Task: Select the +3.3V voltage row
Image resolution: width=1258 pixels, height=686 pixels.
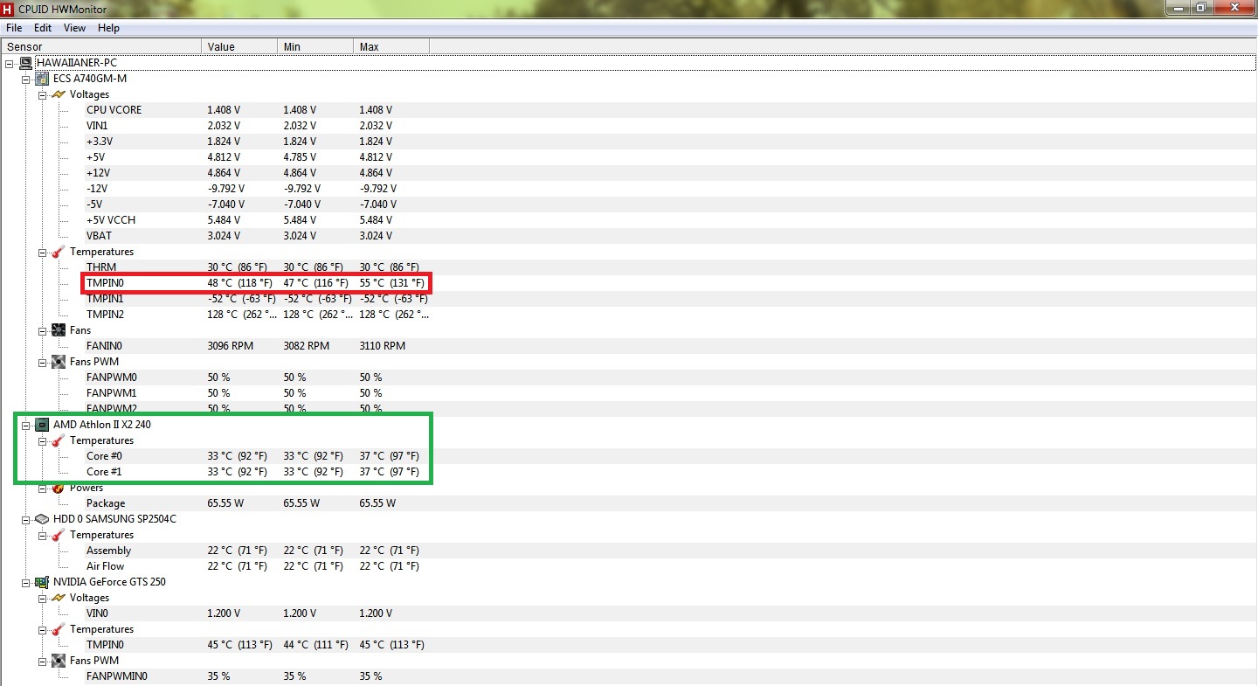Action: [x=669, y=142]
